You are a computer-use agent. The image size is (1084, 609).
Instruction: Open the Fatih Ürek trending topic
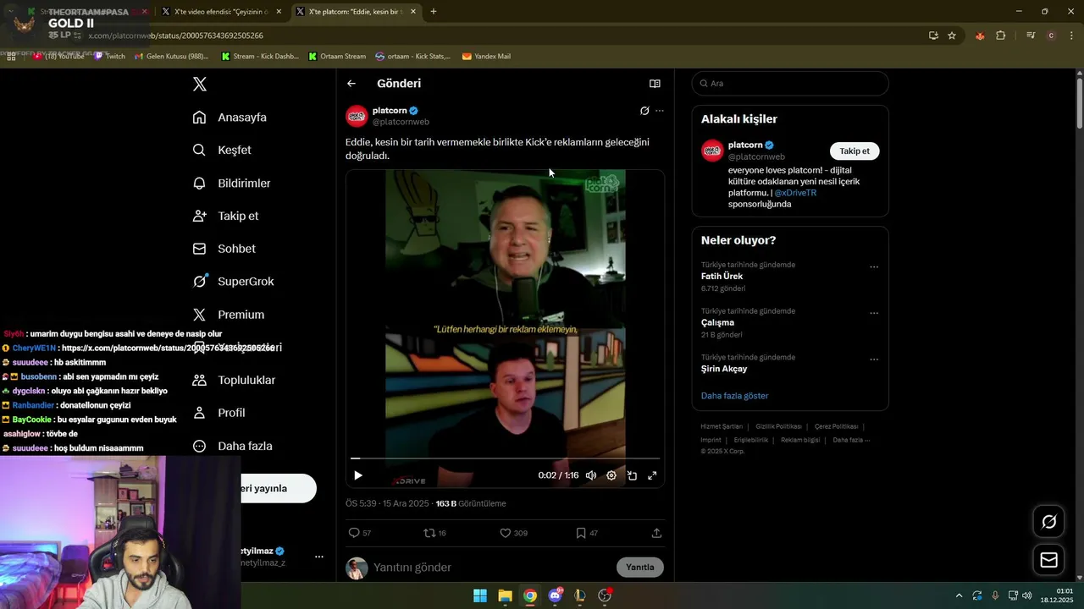722,277
